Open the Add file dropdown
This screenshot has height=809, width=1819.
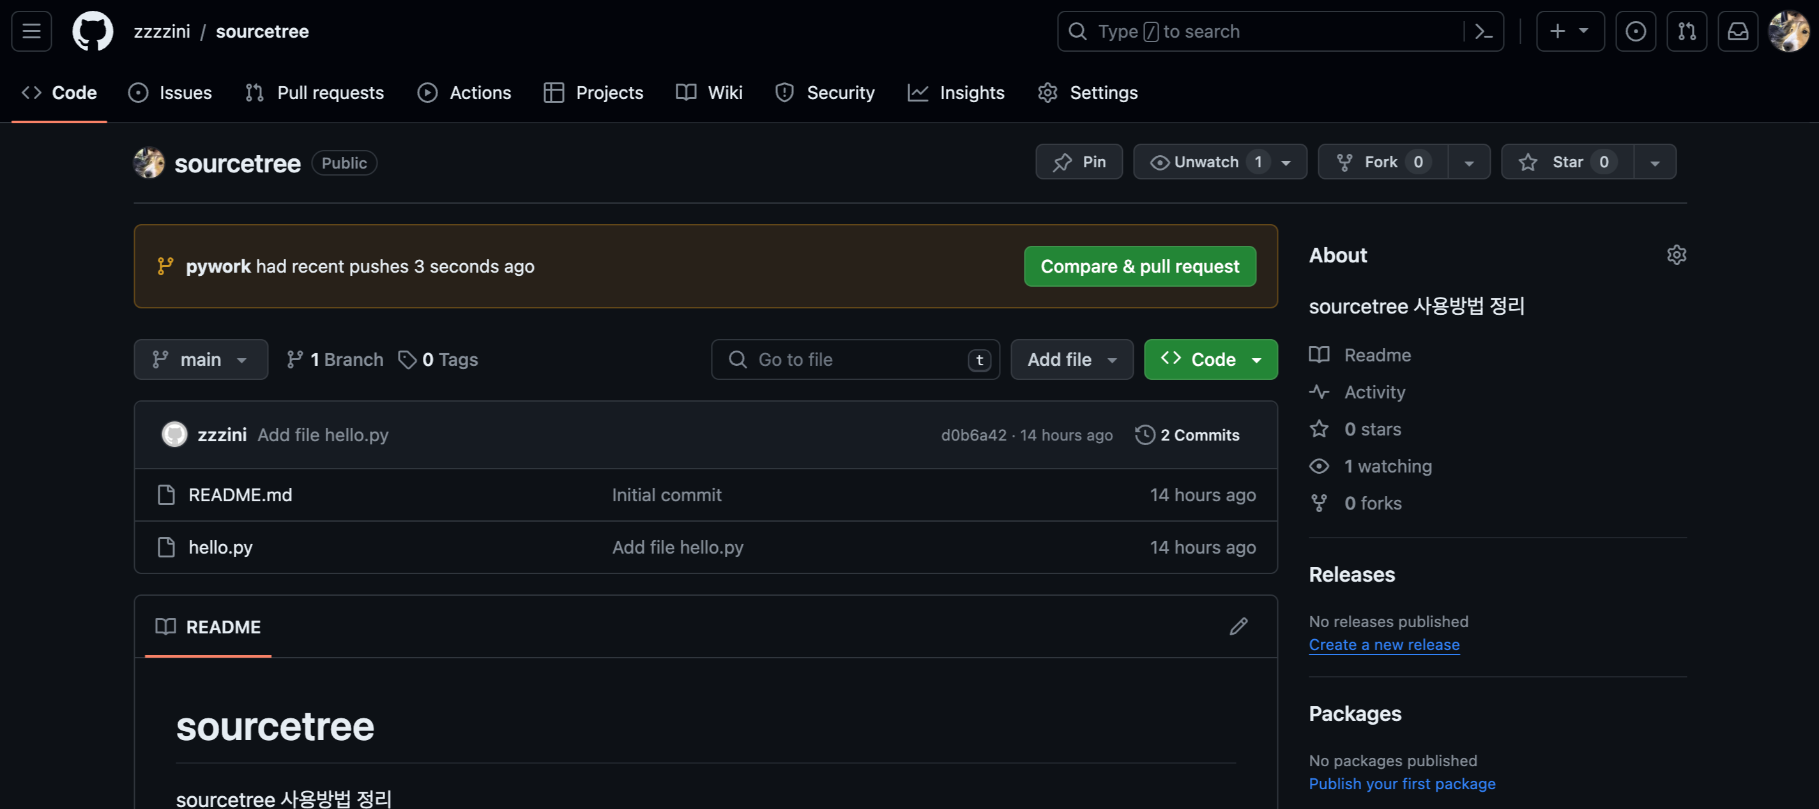pyautogui.click(x=1072, y=359)
